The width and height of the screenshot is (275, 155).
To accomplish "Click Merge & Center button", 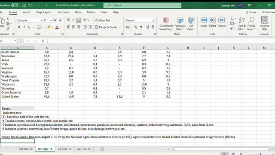I will point(106,27).
